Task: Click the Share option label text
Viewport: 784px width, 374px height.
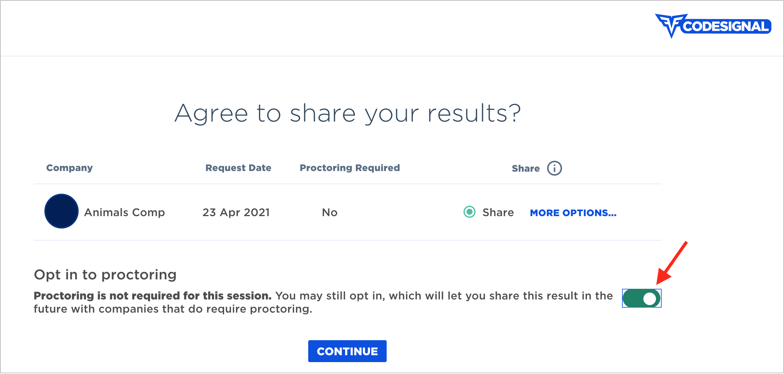Action: click(498, 212)
